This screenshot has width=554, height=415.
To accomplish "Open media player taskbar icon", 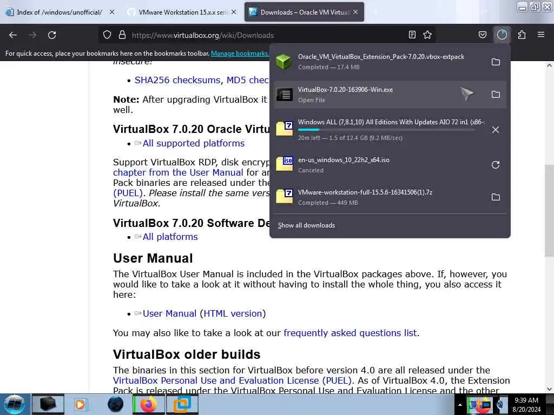I will pos(80,404).
